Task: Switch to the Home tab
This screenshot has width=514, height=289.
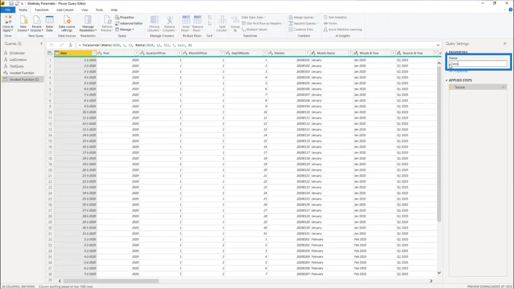Action: pos(23,10)
